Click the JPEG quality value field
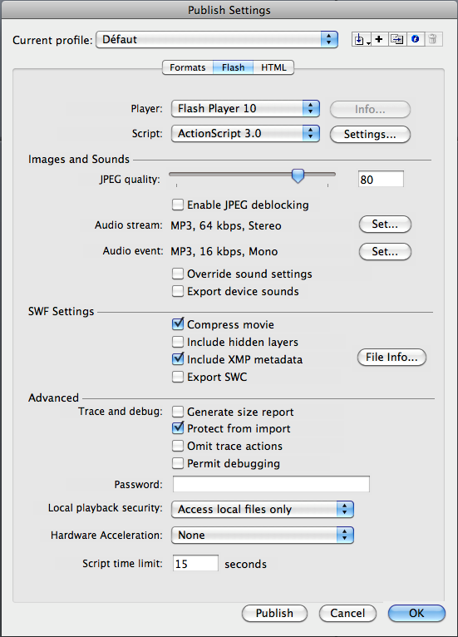The height and width of the screenshot is (637, 458). point(381,179)
